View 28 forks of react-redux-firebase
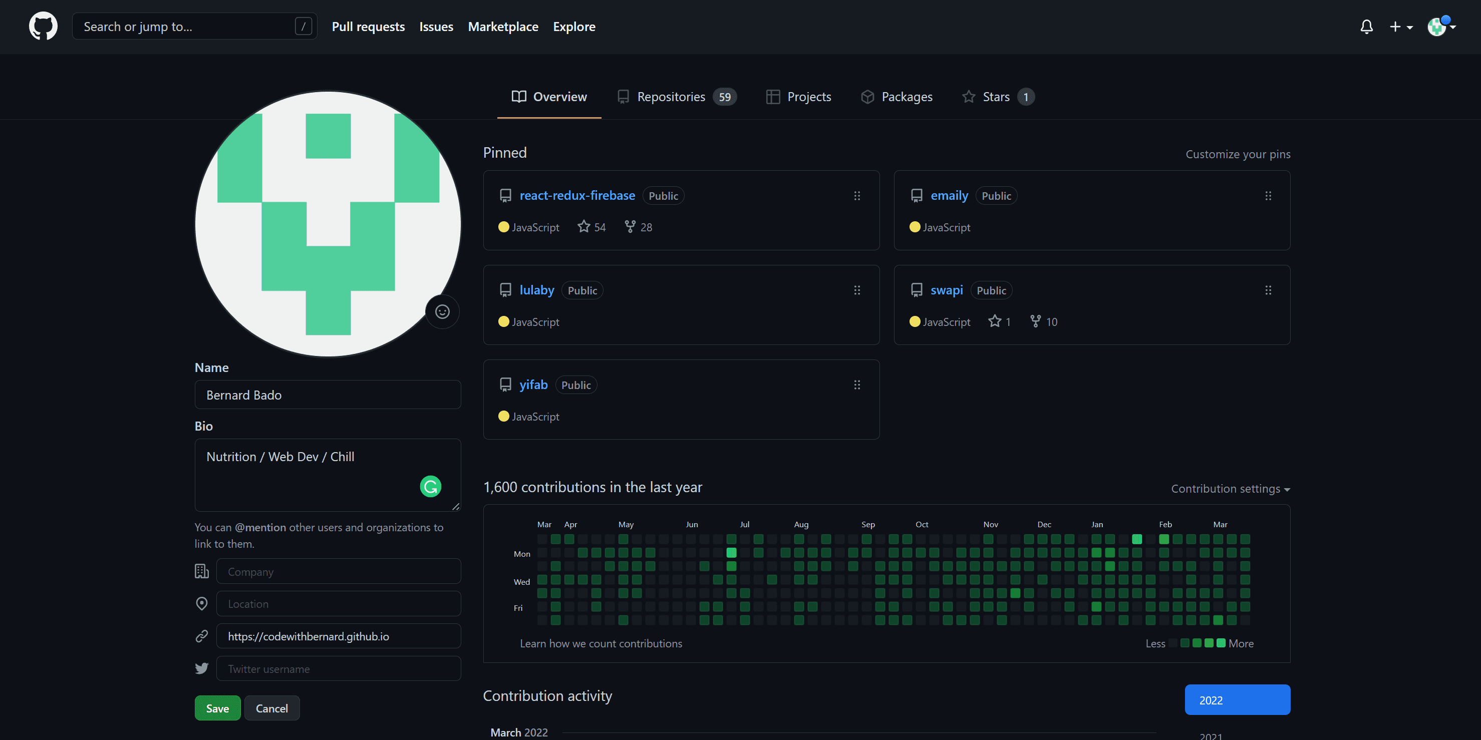 (638, 227)
